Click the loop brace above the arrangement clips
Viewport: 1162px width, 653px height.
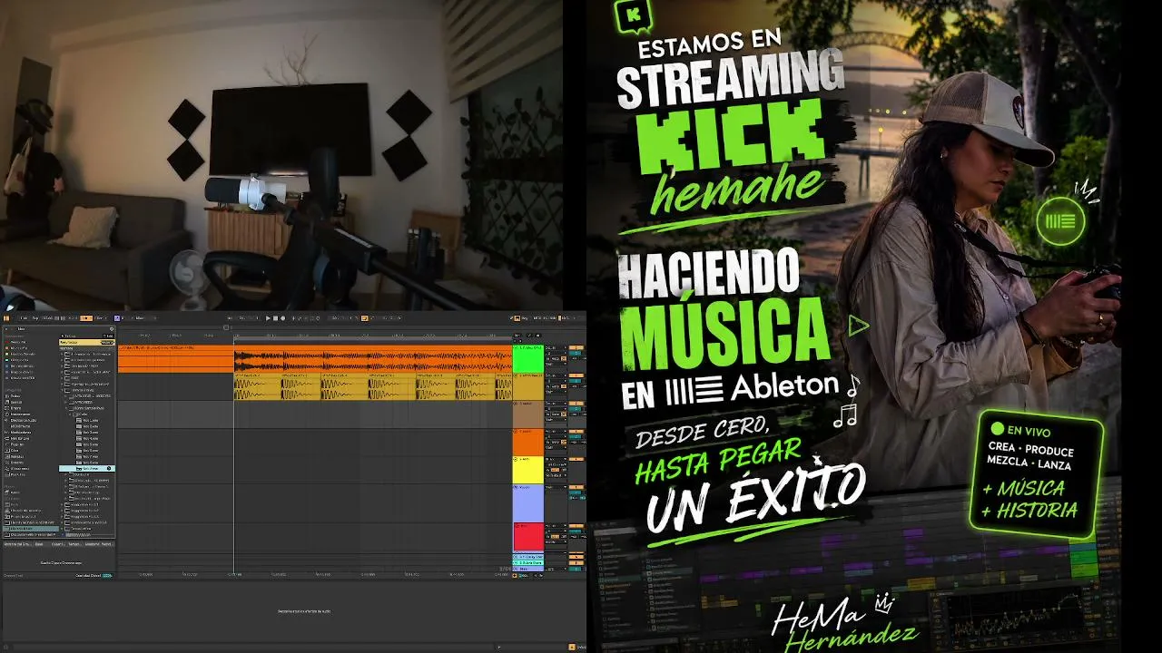click(373, 338)
